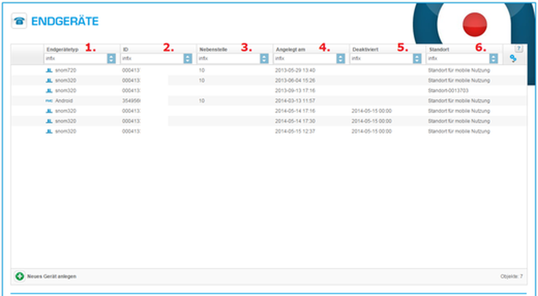The width and height of the screenshot is (538, 296).
Task: Click Standort für mobile Nutzung in Android row
Action: (459, 101)
